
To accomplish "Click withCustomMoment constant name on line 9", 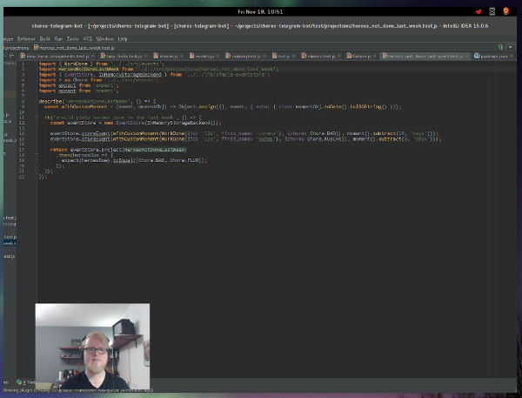I will [84, 106].
